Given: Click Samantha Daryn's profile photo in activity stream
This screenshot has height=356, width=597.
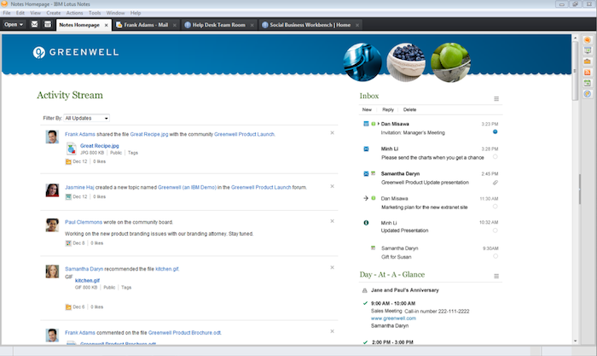Looking at the screenshot, I should coord(52,271).
